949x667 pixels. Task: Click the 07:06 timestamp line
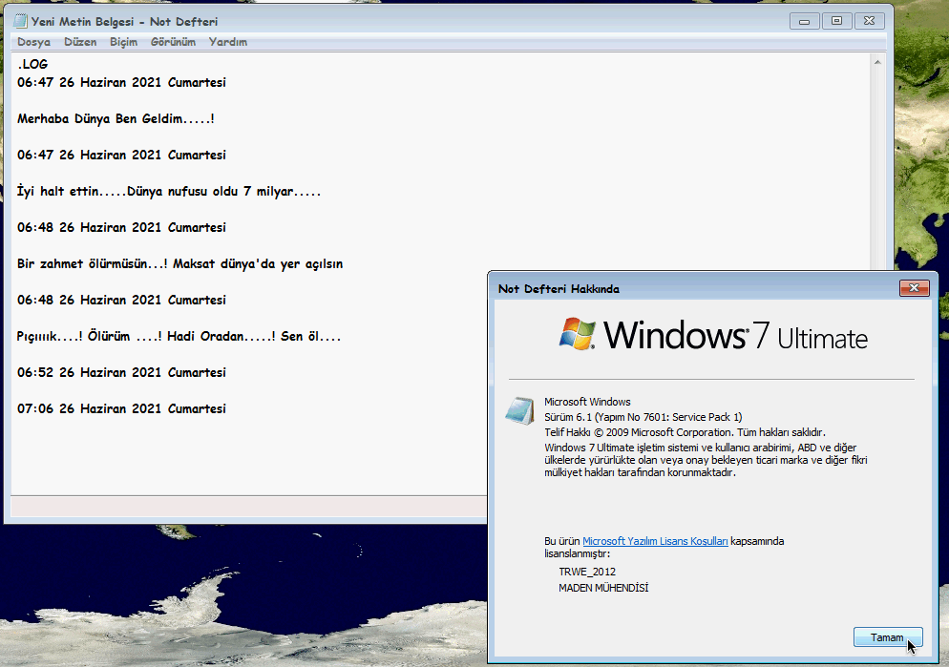pos(121,408)
